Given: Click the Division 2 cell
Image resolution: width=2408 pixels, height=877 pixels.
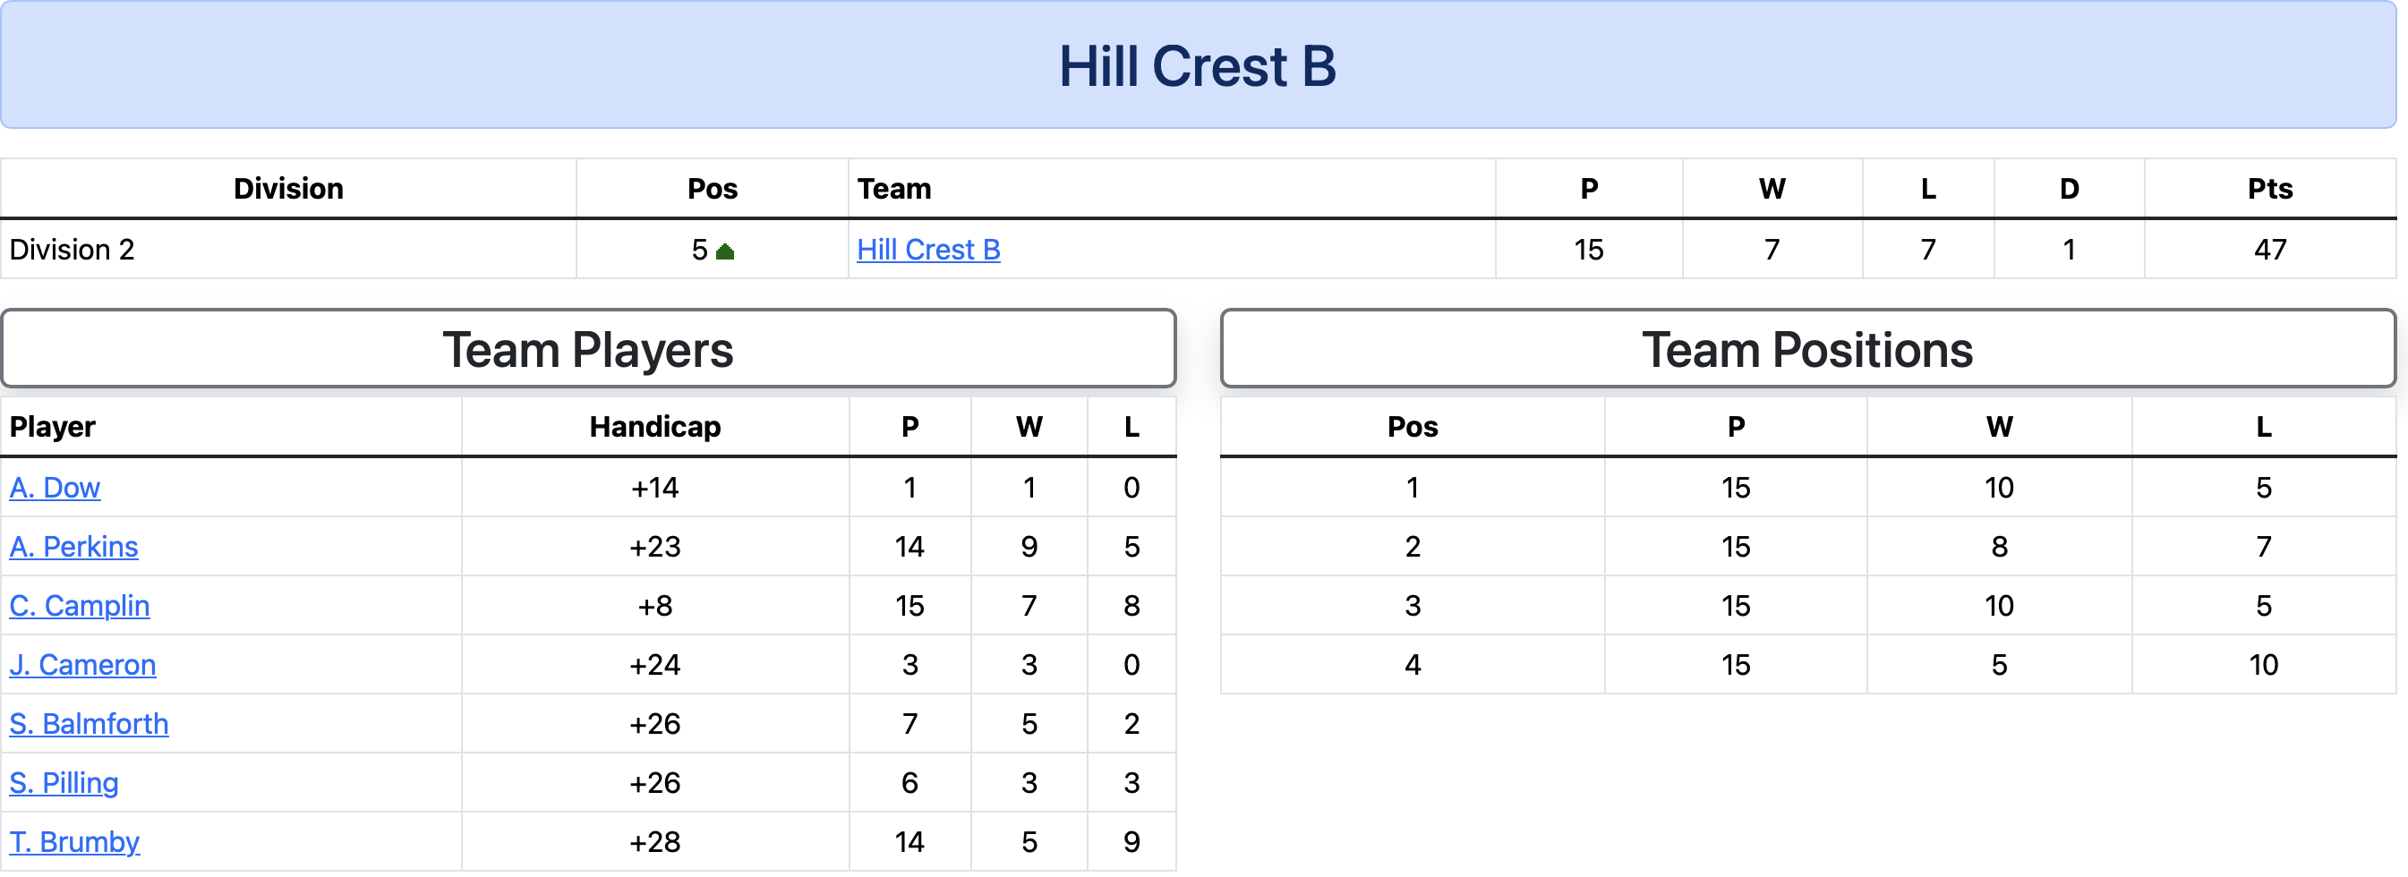Looking at the screenshot, I should [x=288, y=250].
